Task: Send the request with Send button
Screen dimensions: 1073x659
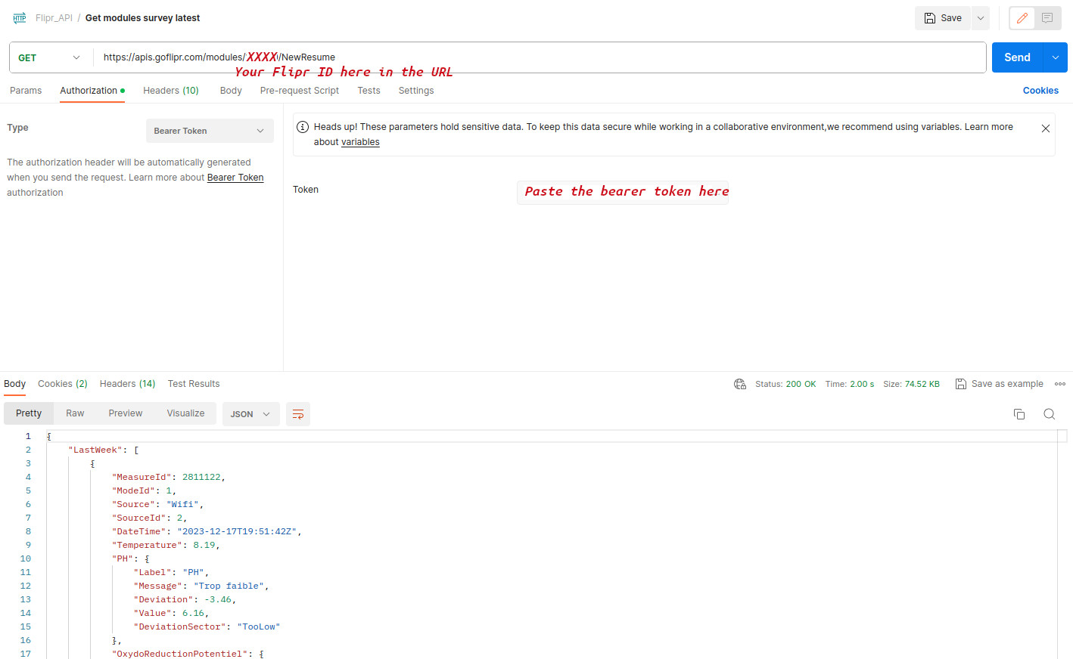Action: (x=1017, y=57)
